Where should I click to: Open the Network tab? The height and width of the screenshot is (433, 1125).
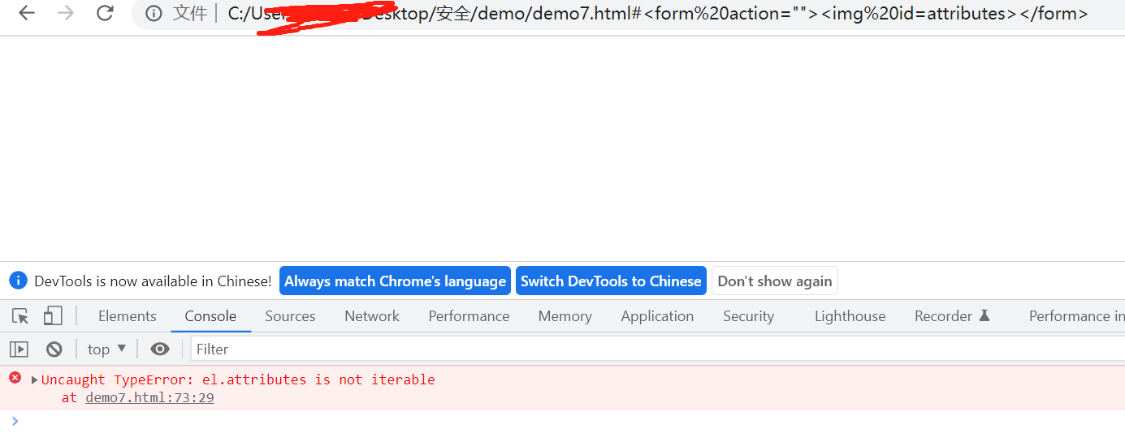coord(371,316)
